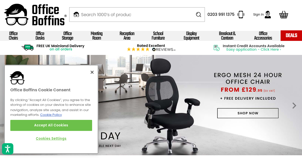
Task: Open the shopping basket icon
Action: pyautogui.click(x=284, y=15)
